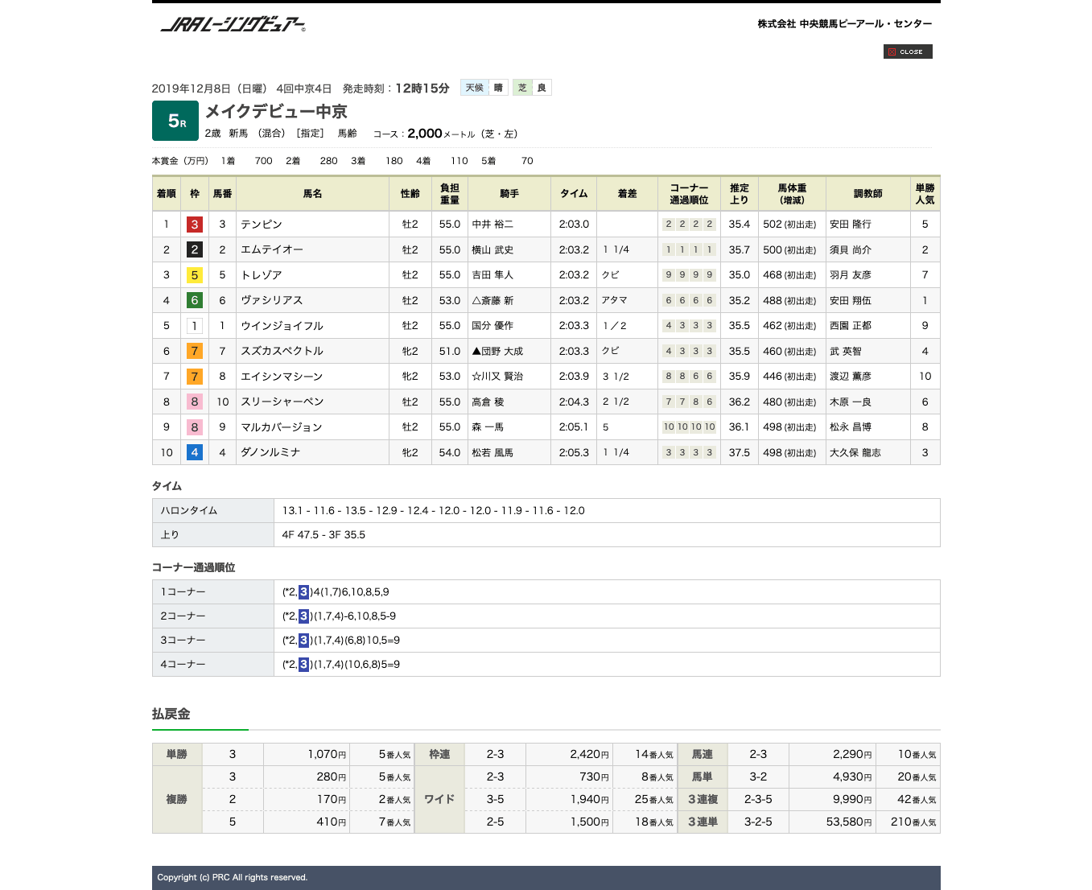Screen dimensions: 1092x890
Task: Click the 単勝人気 column header
Action: [x=925, y=194]
